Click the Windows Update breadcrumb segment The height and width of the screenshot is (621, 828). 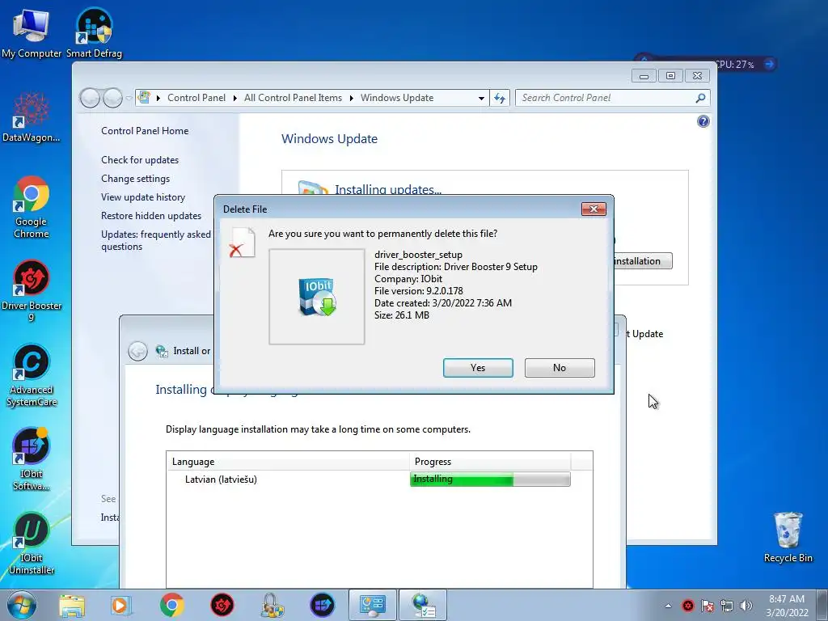[397, 98]
